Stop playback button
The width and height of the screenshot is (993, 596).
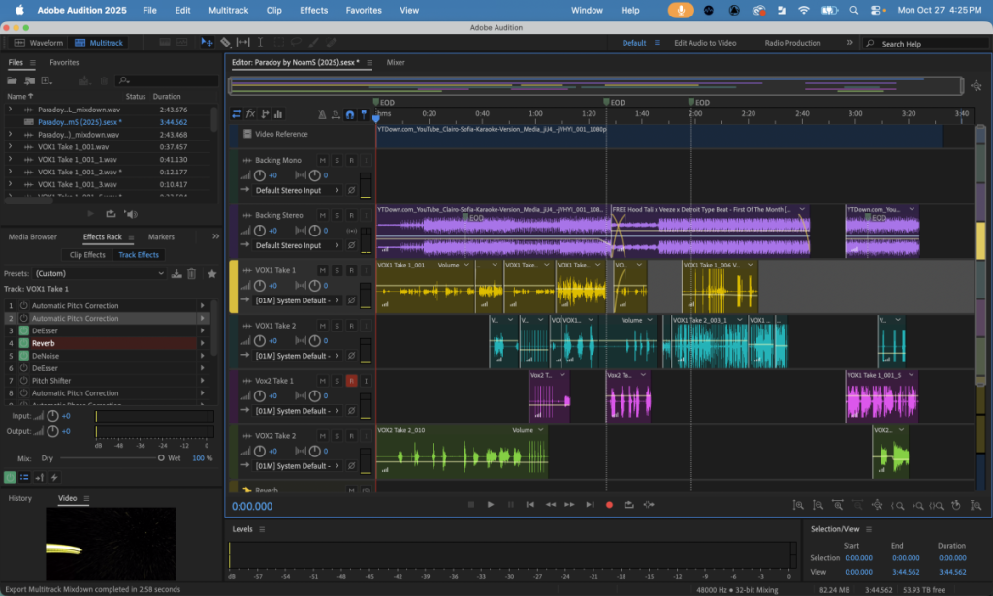[x=470, y=504]
